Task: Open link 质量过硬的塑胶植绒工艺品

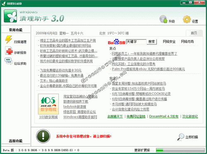Action: point(69,56)
